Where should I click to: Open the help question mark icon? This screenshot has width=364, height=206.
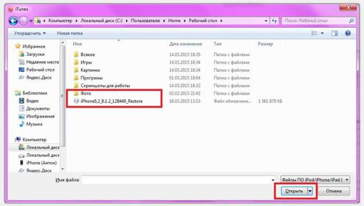pos(348,33)
